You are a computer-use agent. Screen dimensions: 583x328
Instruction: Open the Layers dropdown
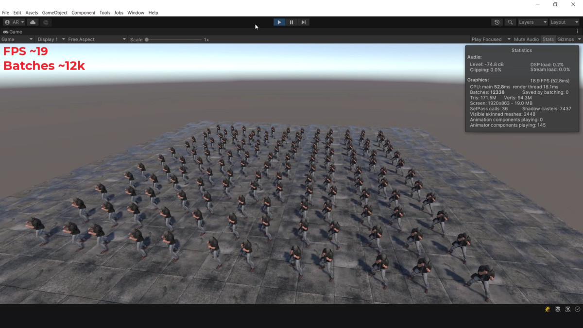coord(532,22)
